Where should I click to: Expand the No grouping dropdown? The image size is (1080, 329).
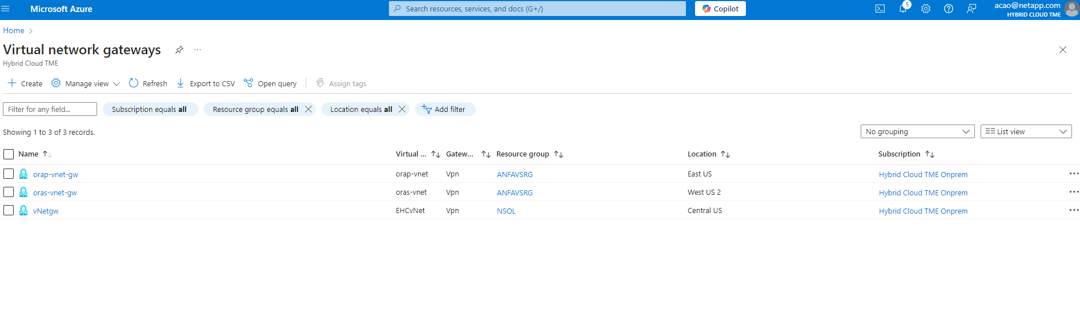tap(917, 131)
